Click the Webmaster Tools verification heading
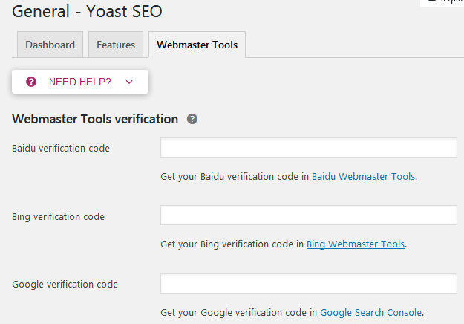Viewport: 464px width, 324px height. coord(95,119)
